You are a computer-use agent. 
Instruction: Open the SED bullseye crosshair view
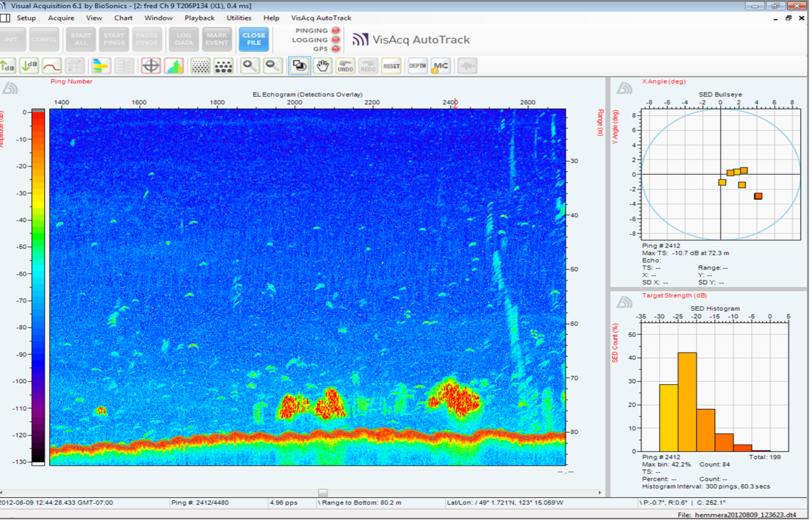151,66
